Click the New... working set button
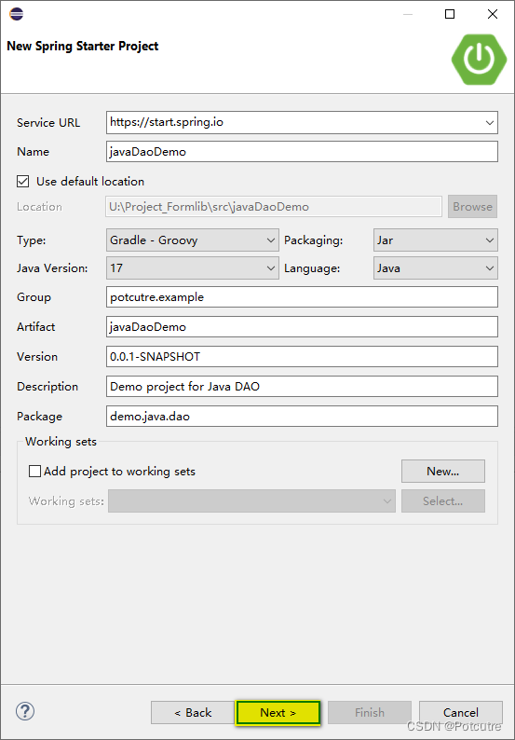Screen dimensions: 515x740 443,471
